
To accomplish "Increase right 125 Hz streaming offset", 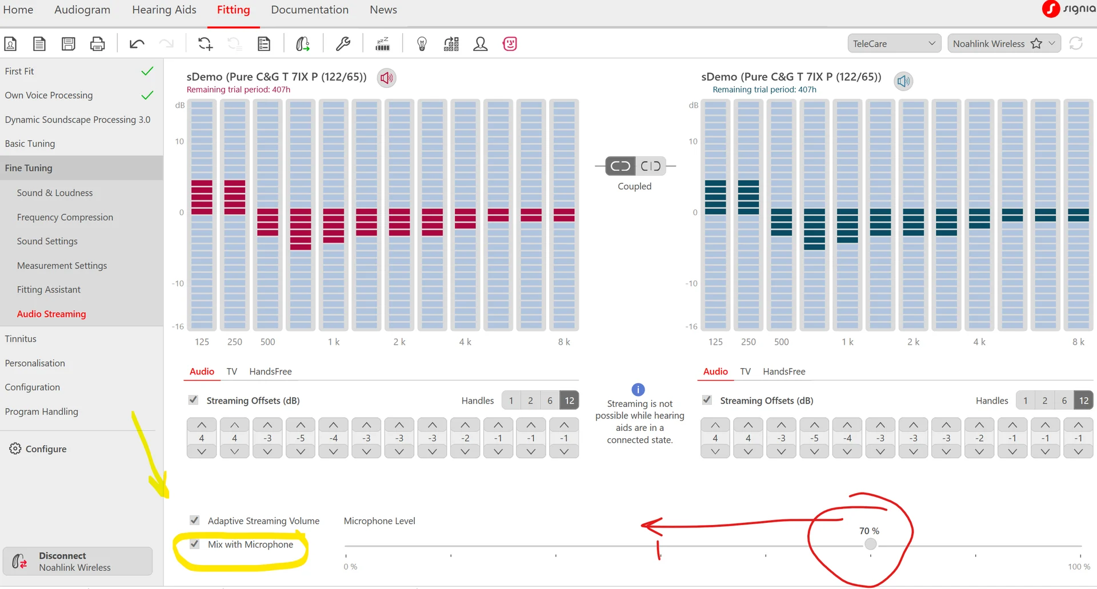I will pos(715,425).
